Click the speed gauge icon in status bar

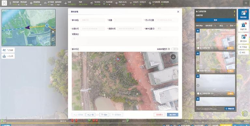[45, 3]
